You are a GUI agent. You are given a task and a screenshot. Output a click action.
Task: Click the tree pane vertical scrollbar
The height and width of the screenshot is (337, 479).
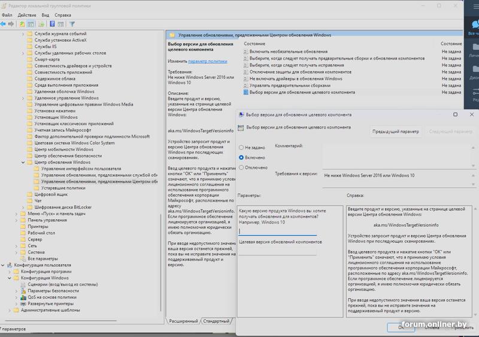(x=162, y=180)
